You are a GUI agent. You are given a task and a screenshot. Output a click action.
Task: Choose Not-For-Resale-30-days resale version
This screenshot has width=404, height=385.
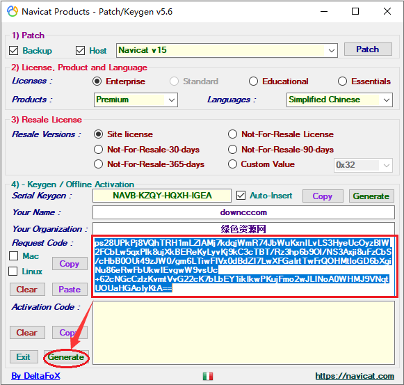99,150
